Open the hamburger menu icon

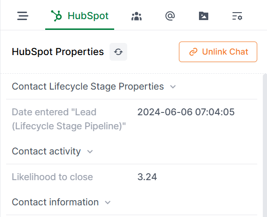point(23,16)
